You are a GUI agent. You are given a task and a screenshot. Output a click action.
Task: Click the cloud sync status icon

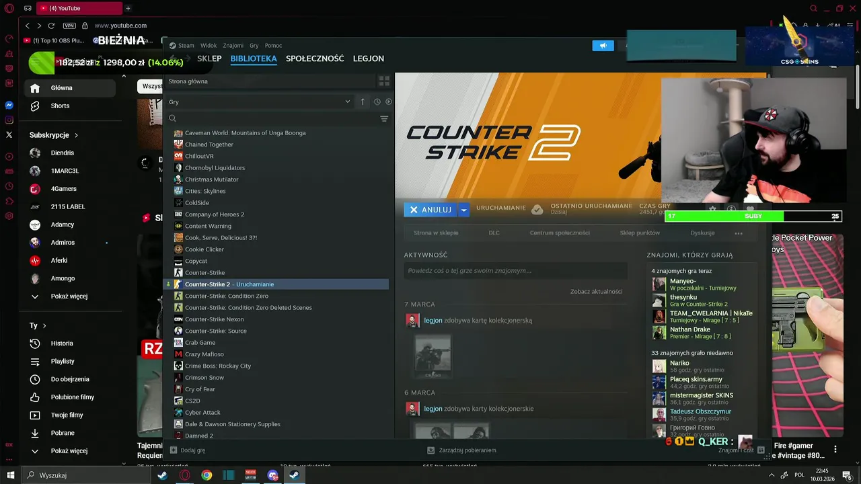pyautogui.click(x=537, y=210)
